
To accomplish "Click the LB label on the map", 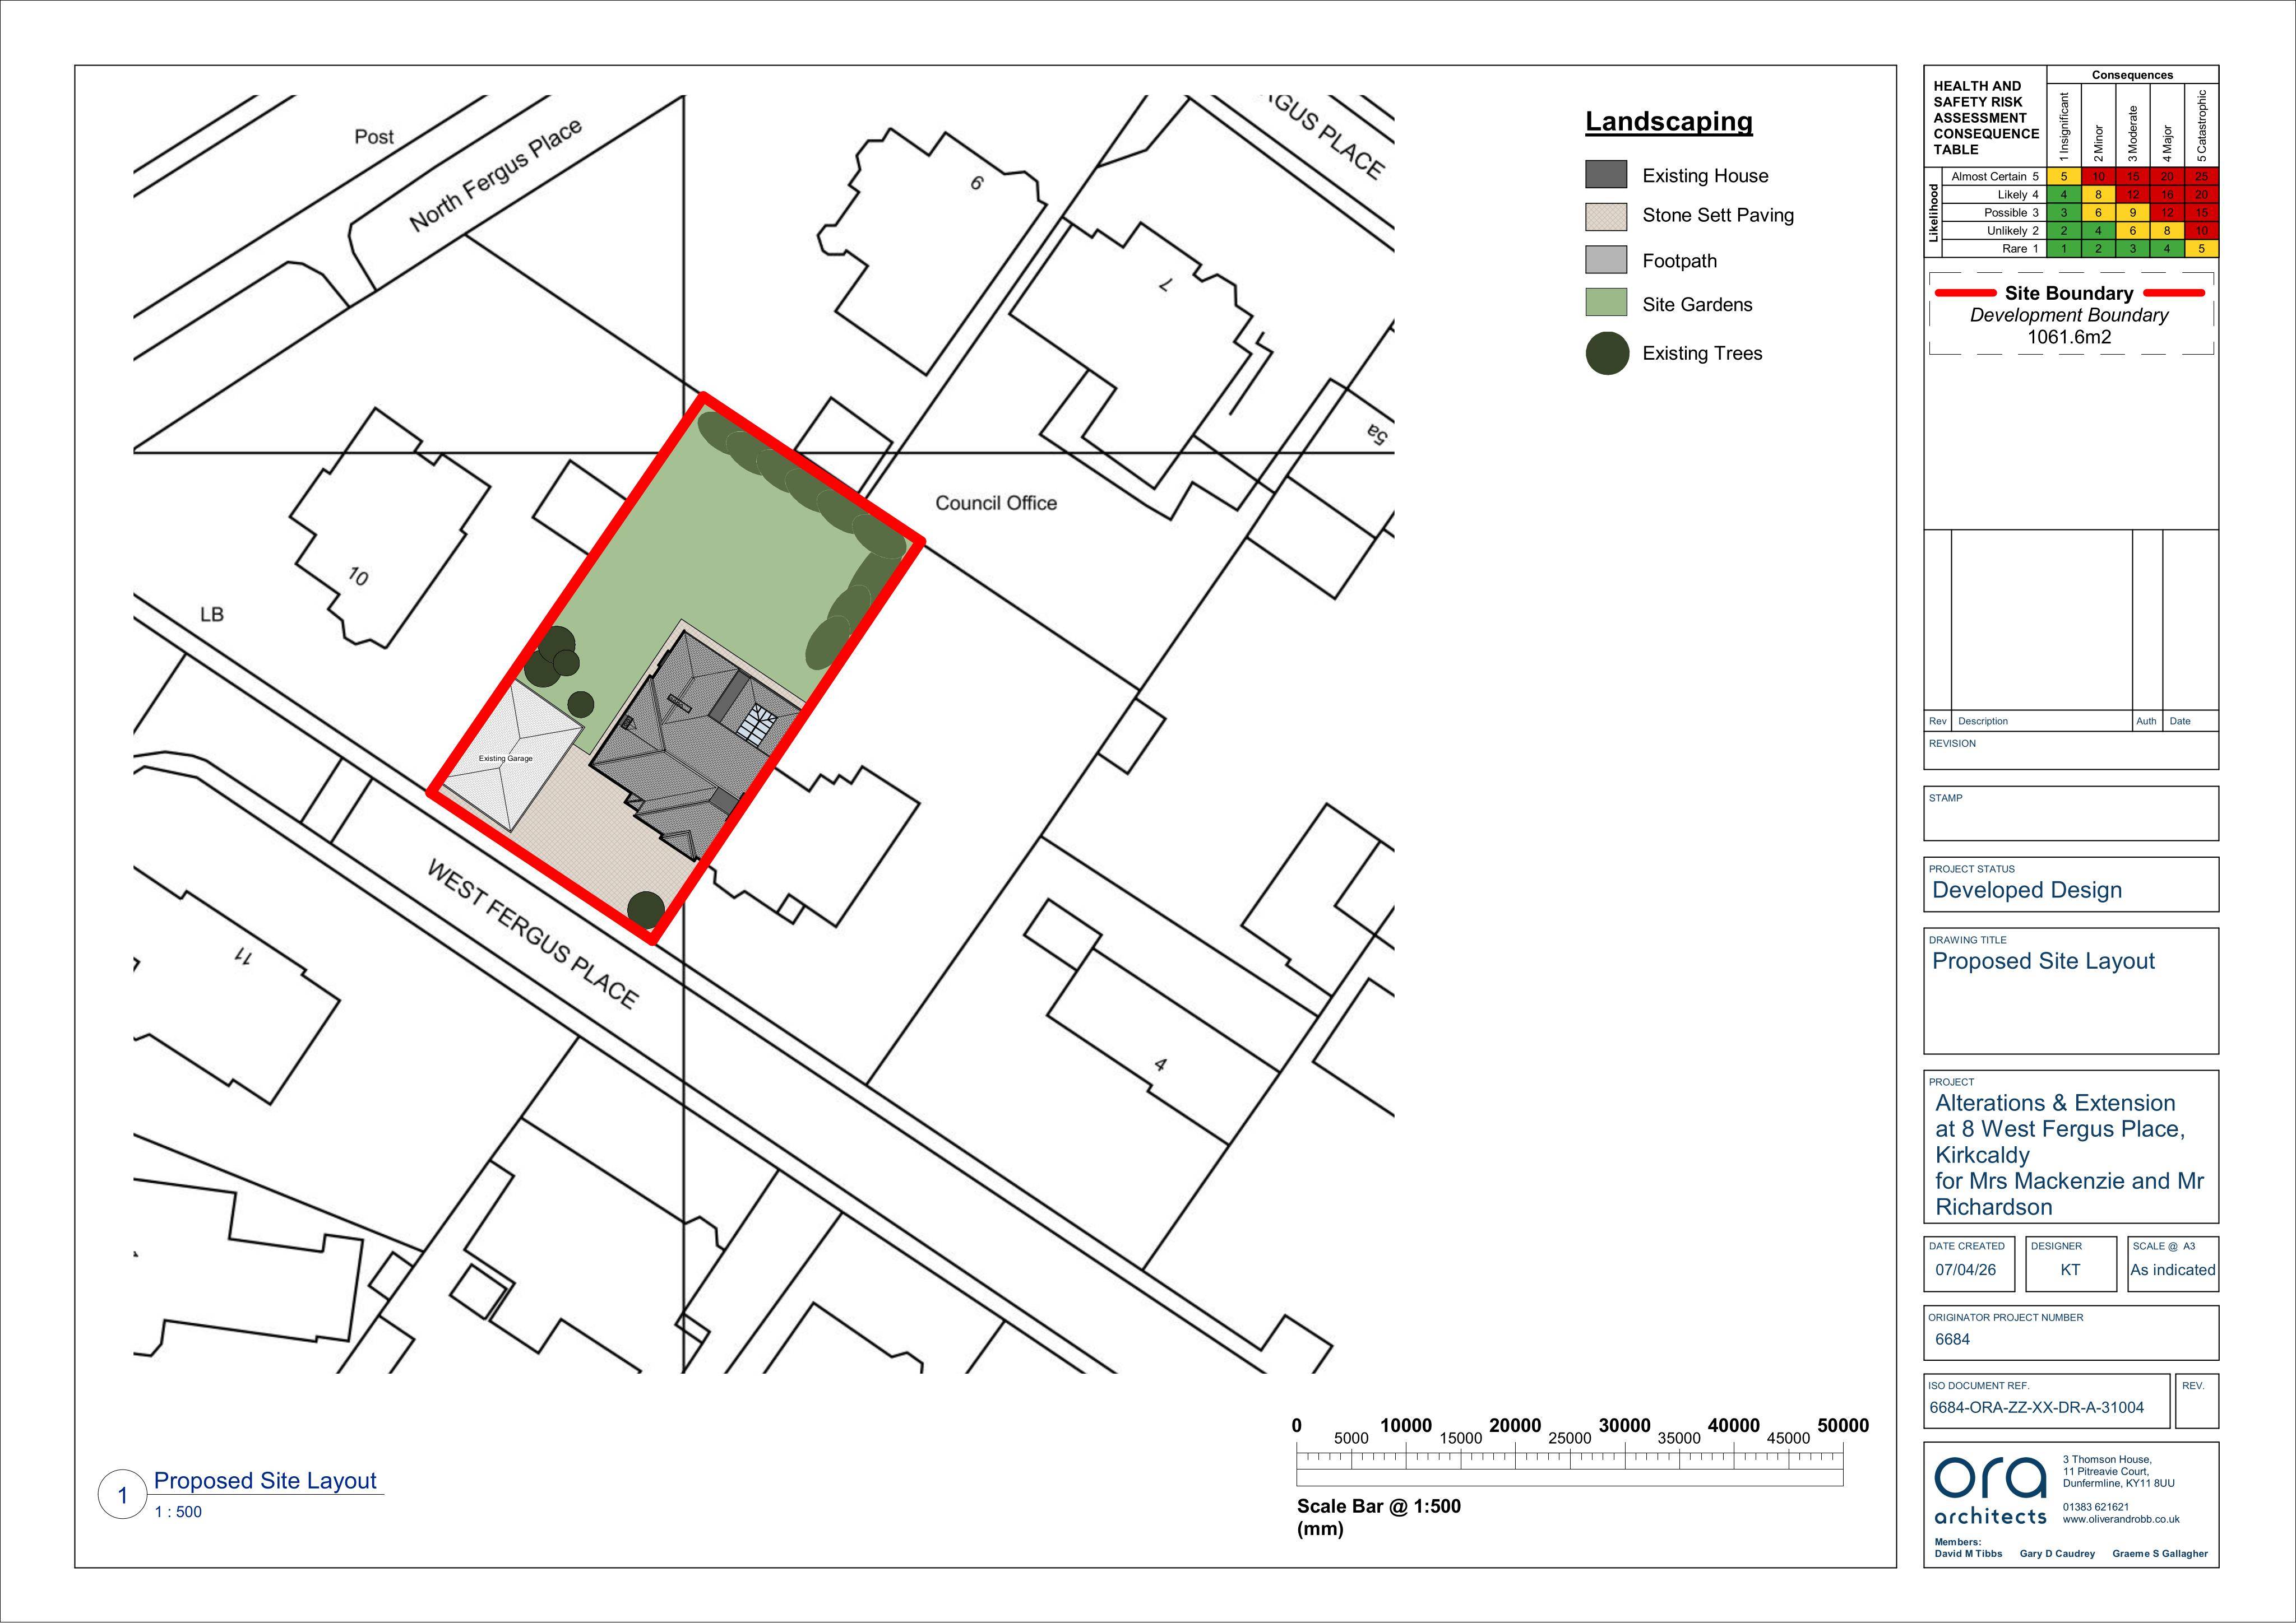I will [212, 613].
